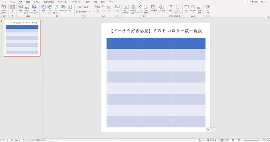
Task: Open the 3D Models dropdown
Action: tap(56, 9)
